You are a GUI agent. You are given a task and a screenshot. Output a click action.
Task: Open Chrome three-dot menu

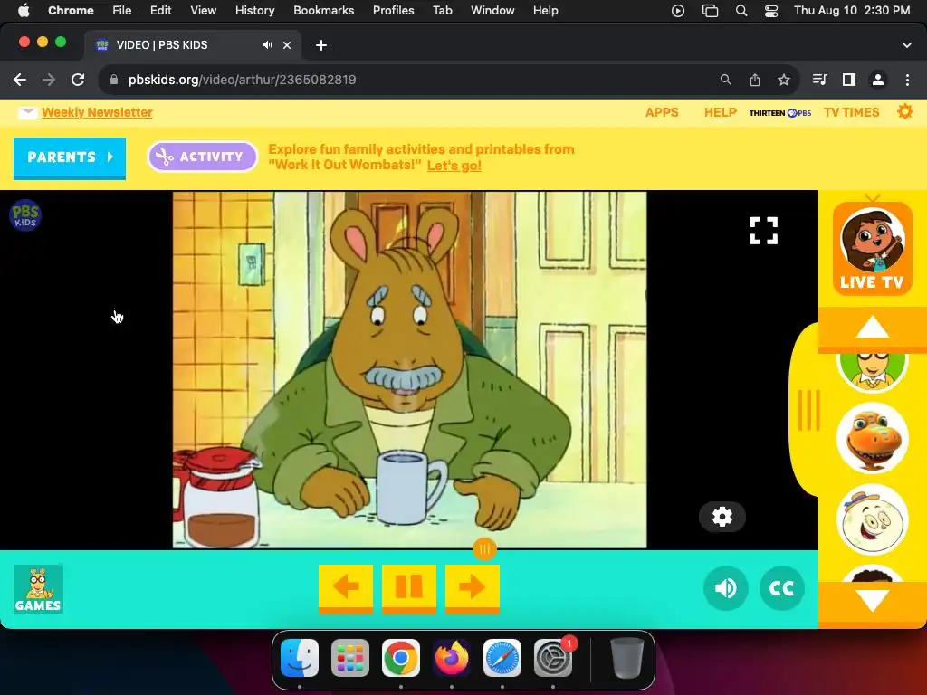[907, 80]
